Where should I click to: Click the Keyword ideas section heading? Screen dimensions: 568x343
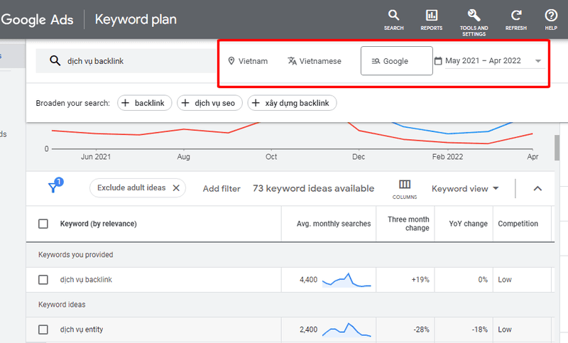pyautogui.click(x=62, y=305)
